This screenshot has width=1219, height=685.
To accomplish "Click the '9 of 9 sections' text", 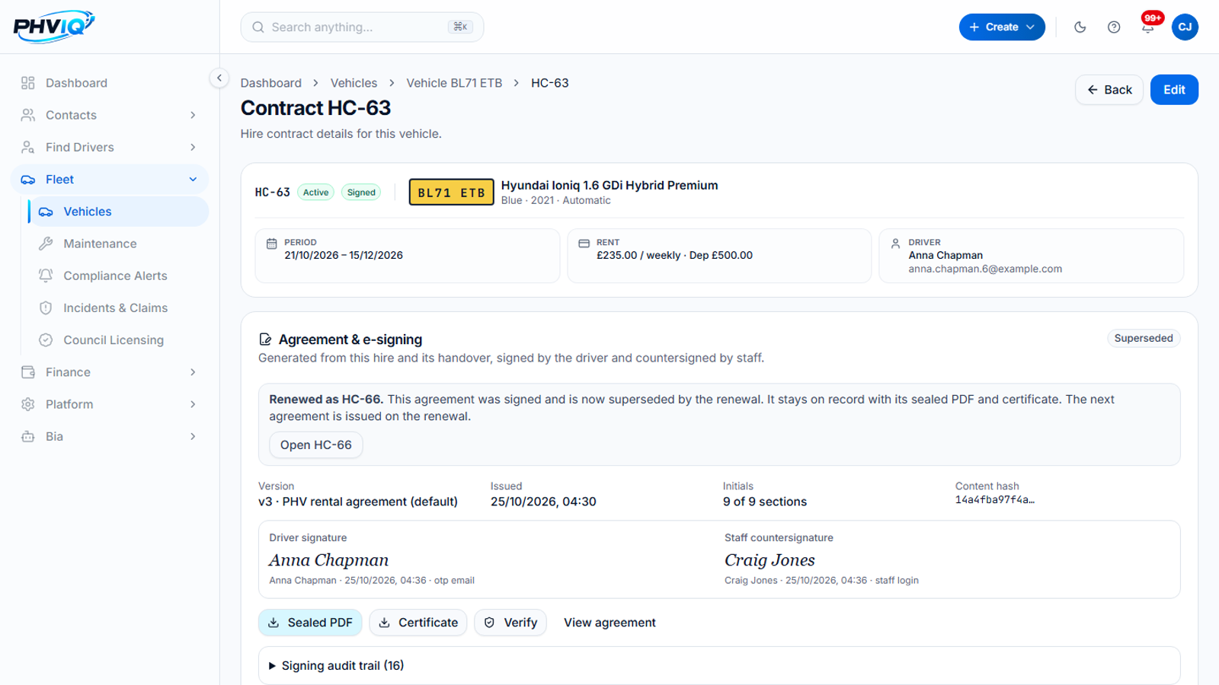I will pos(765,502).
